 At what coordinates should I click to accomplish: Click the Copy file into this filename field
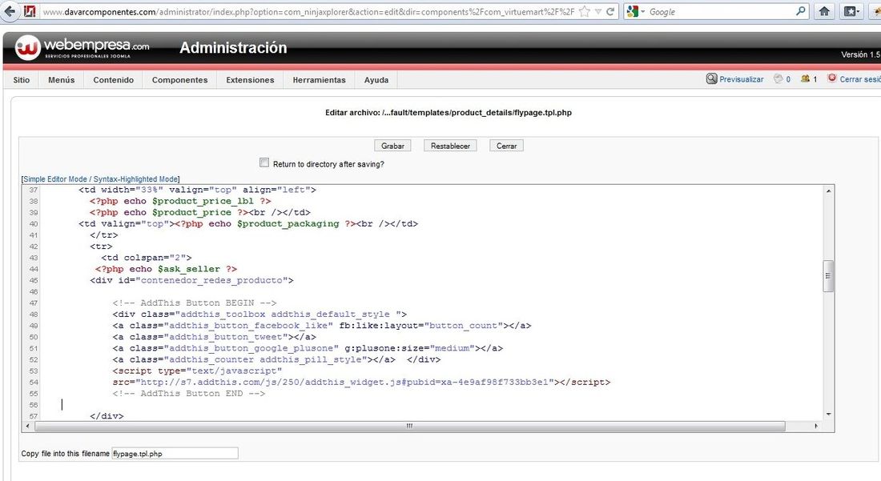175,454
